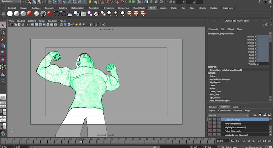This screenshot has height=148, width=273.
Task: Switch to the Toon shelf tab
Action: pos(152,8)
